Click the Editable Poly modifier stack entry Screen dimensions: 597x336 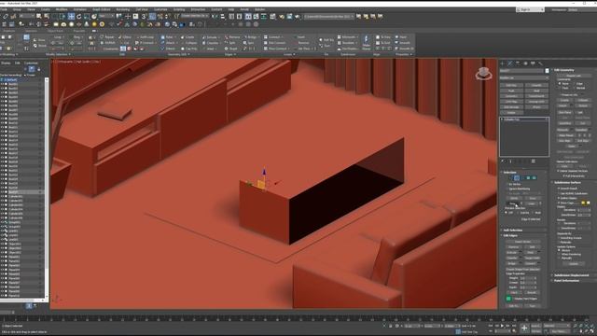pos(524,119)
